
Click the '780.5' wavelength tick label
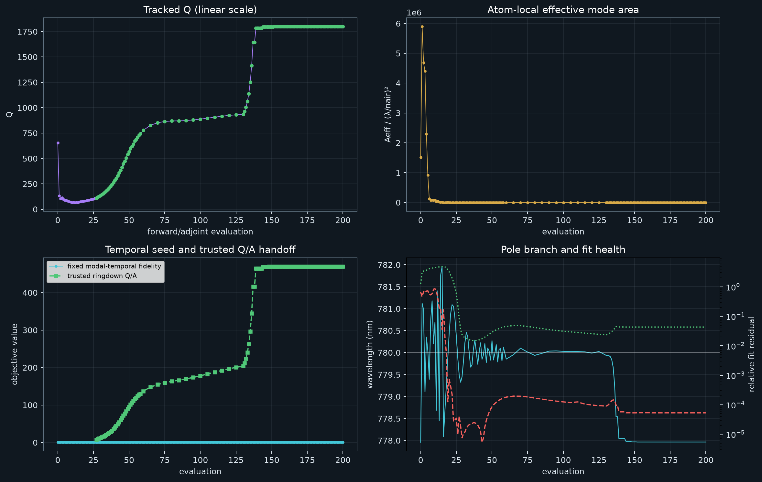pyautogui.click(x=389, y=331)
